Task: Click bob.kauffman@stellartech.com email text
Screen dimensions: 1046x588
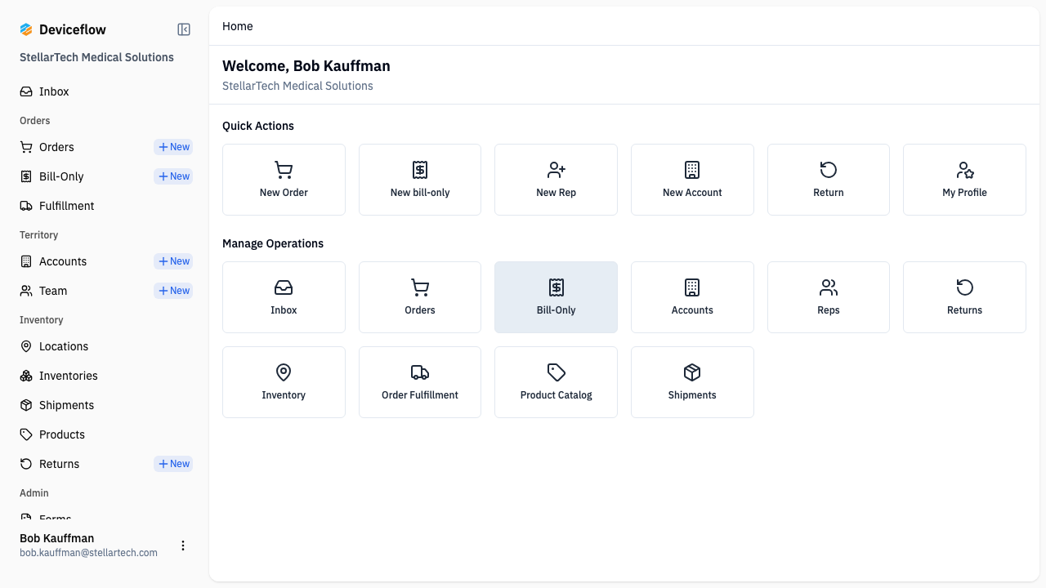Action: tap(88, 553)
